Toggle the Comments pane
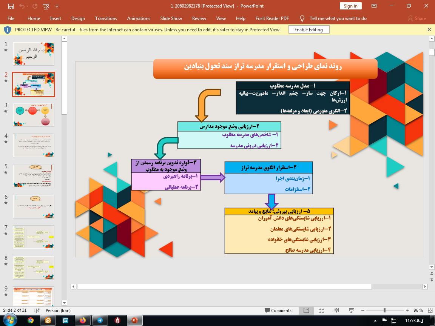This screenshot has width=435, height=326. (x=278, y=310)
